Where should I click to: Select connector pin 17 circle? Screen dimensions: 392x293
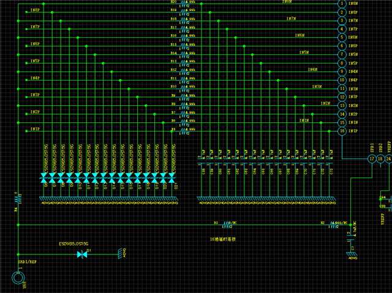[372, 158]
